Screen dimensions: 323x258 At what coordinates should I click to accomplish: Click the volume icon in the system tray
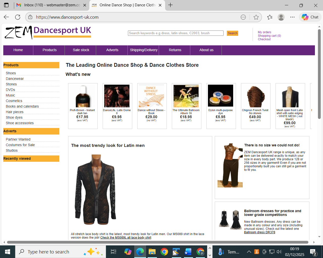point(279,251)
